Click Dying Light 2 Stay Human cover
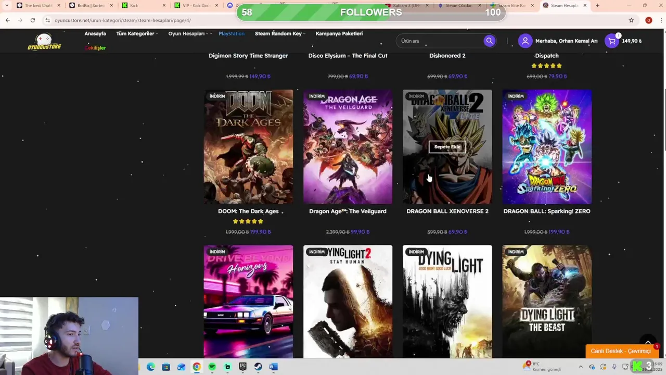Viewport: 666px width, 375px height. [x=348, y=302]
